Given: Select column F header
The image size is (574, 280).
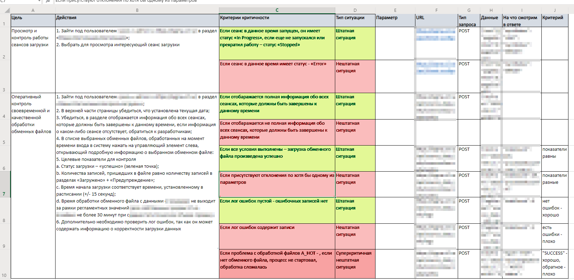Looking at the screenshot, I should tap(437, 10).
